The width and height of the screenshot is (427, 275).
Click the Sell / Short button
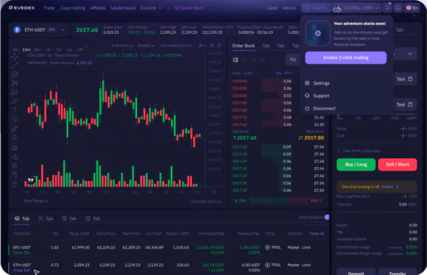(397, 164)
